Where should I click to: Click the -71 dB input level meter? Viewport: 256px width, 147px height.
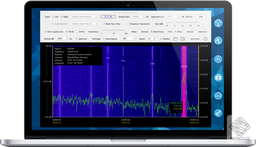tap(108, 17)
